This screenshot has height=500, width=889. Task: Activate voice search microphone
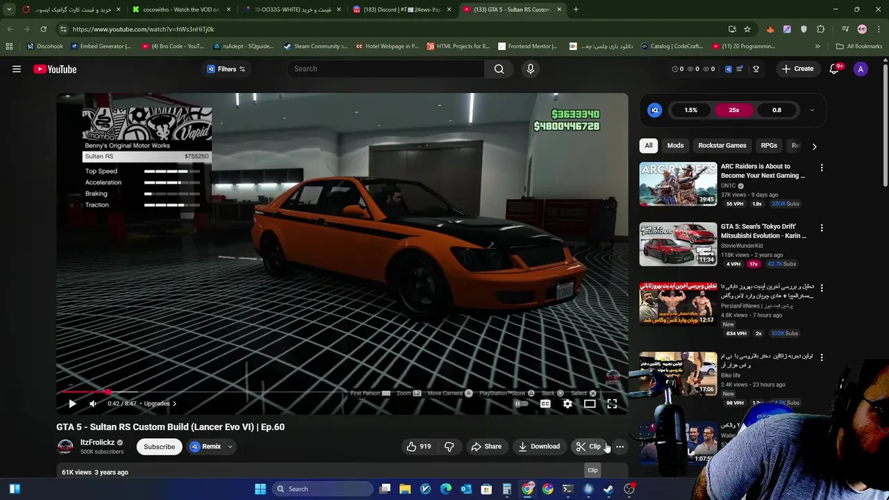[531, 69]
